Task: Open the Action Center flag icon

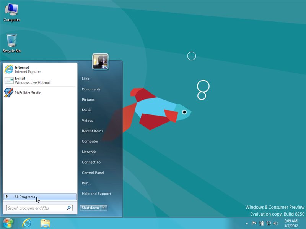Action: point(254,223)
